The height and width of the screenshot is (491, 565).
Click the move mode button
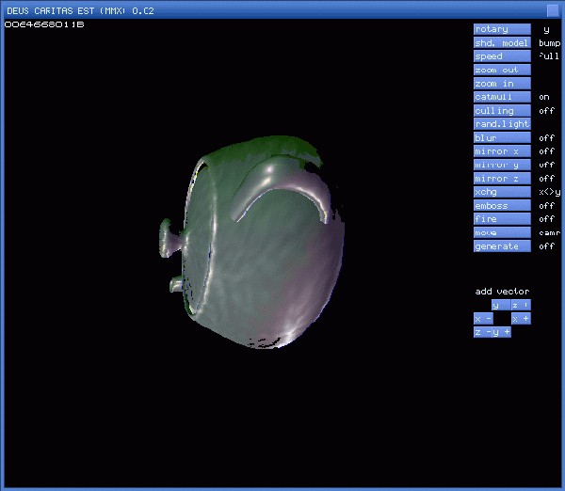tap(502, 232)
